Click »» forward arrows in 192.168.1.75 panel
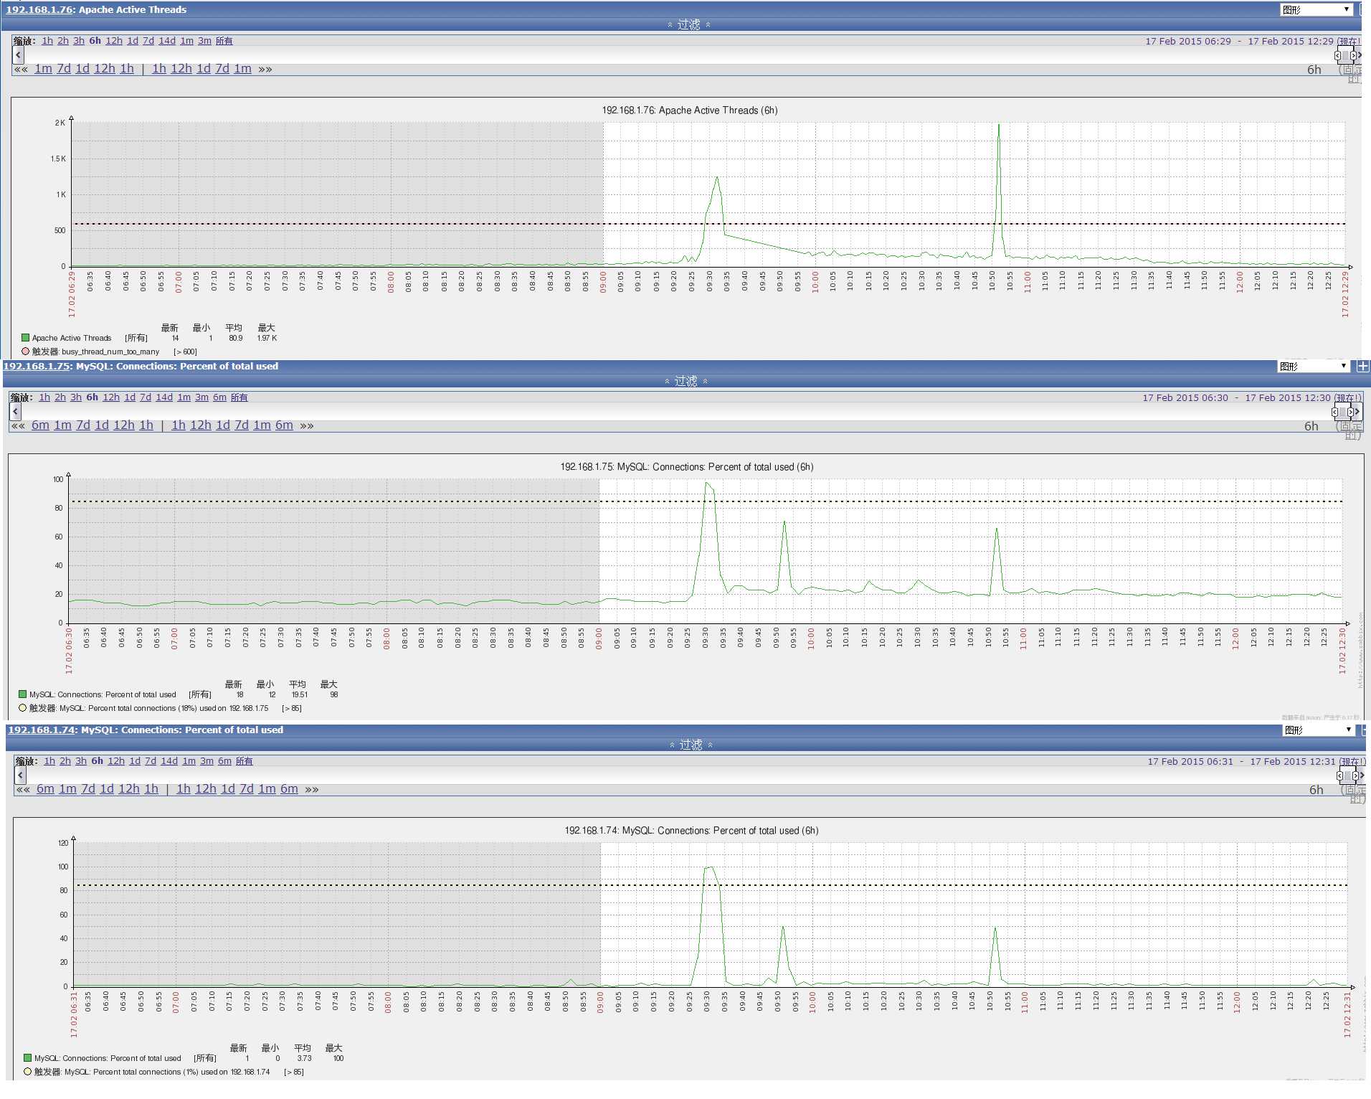Image resolution: width=1371 pixels, height=1099 pixels. (x=307, y=426)
